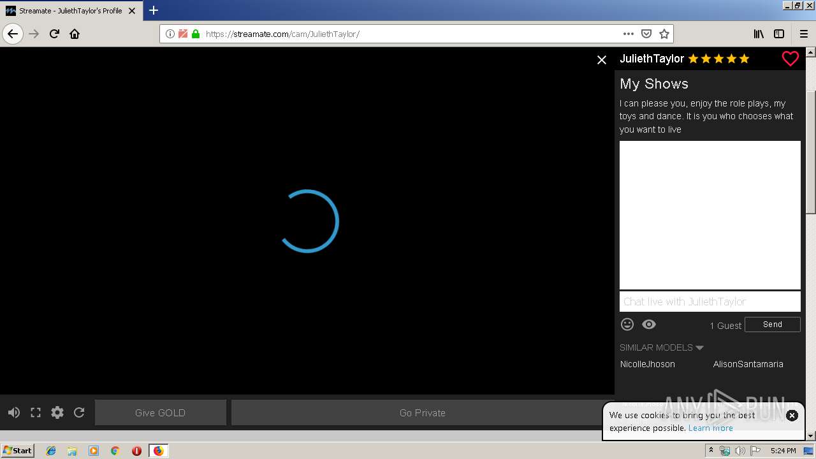Save page to Pocket
Image resolution: width=816 pixels, height=459 pixels.
646,34
